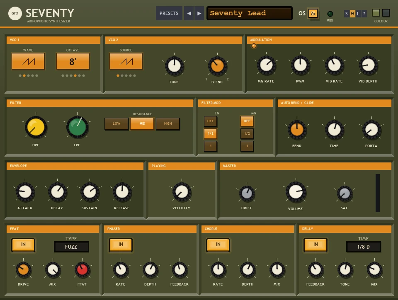Screen dimensions: 398x300
Task: Click the PWM knob
Action: (300, 65)
